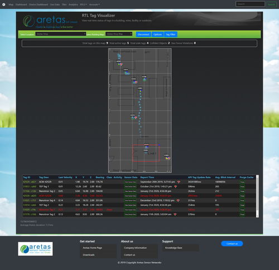Image resolution: width=279 pixels, height=270 pixels.
Task: Purge cache for Nanotron Tag 2 row
Action: (242, 214)
